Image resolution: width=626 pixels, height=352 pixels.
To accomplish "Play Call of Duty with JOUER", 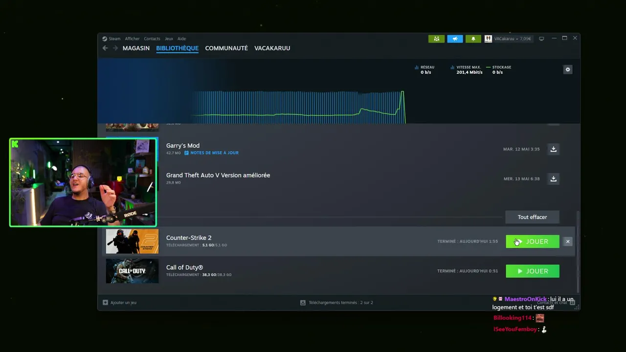I will (x=533, y=271).
